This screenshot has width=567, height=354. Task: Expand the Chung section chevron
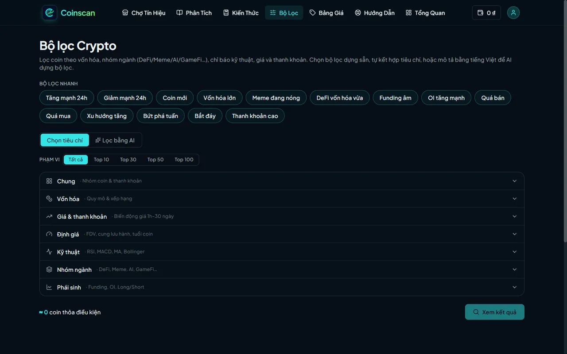(x=515, y=181)
